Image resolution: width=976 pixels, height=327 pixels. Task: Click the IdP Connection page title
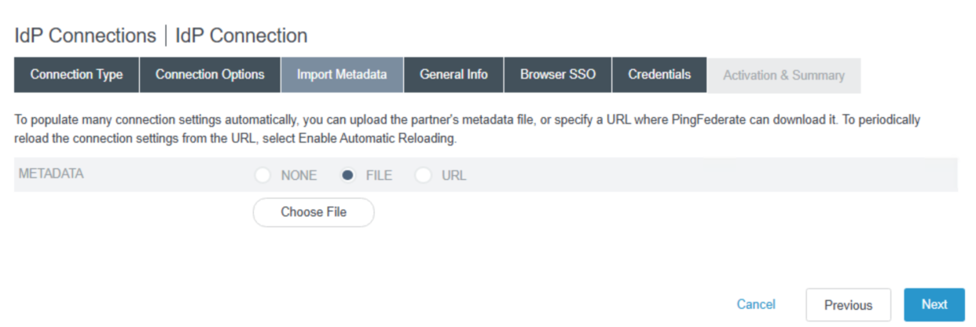(241, 35)
